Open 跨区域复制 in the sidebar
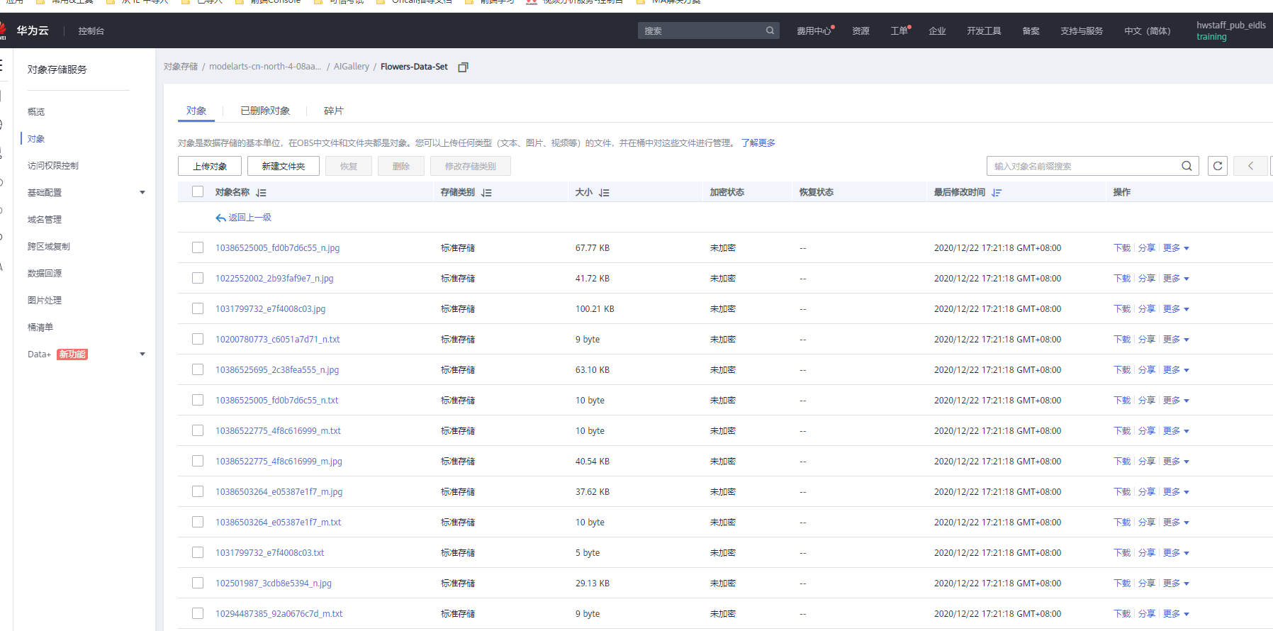The height and width of the screenshot is (631, 1273). [x=49, y=246]
